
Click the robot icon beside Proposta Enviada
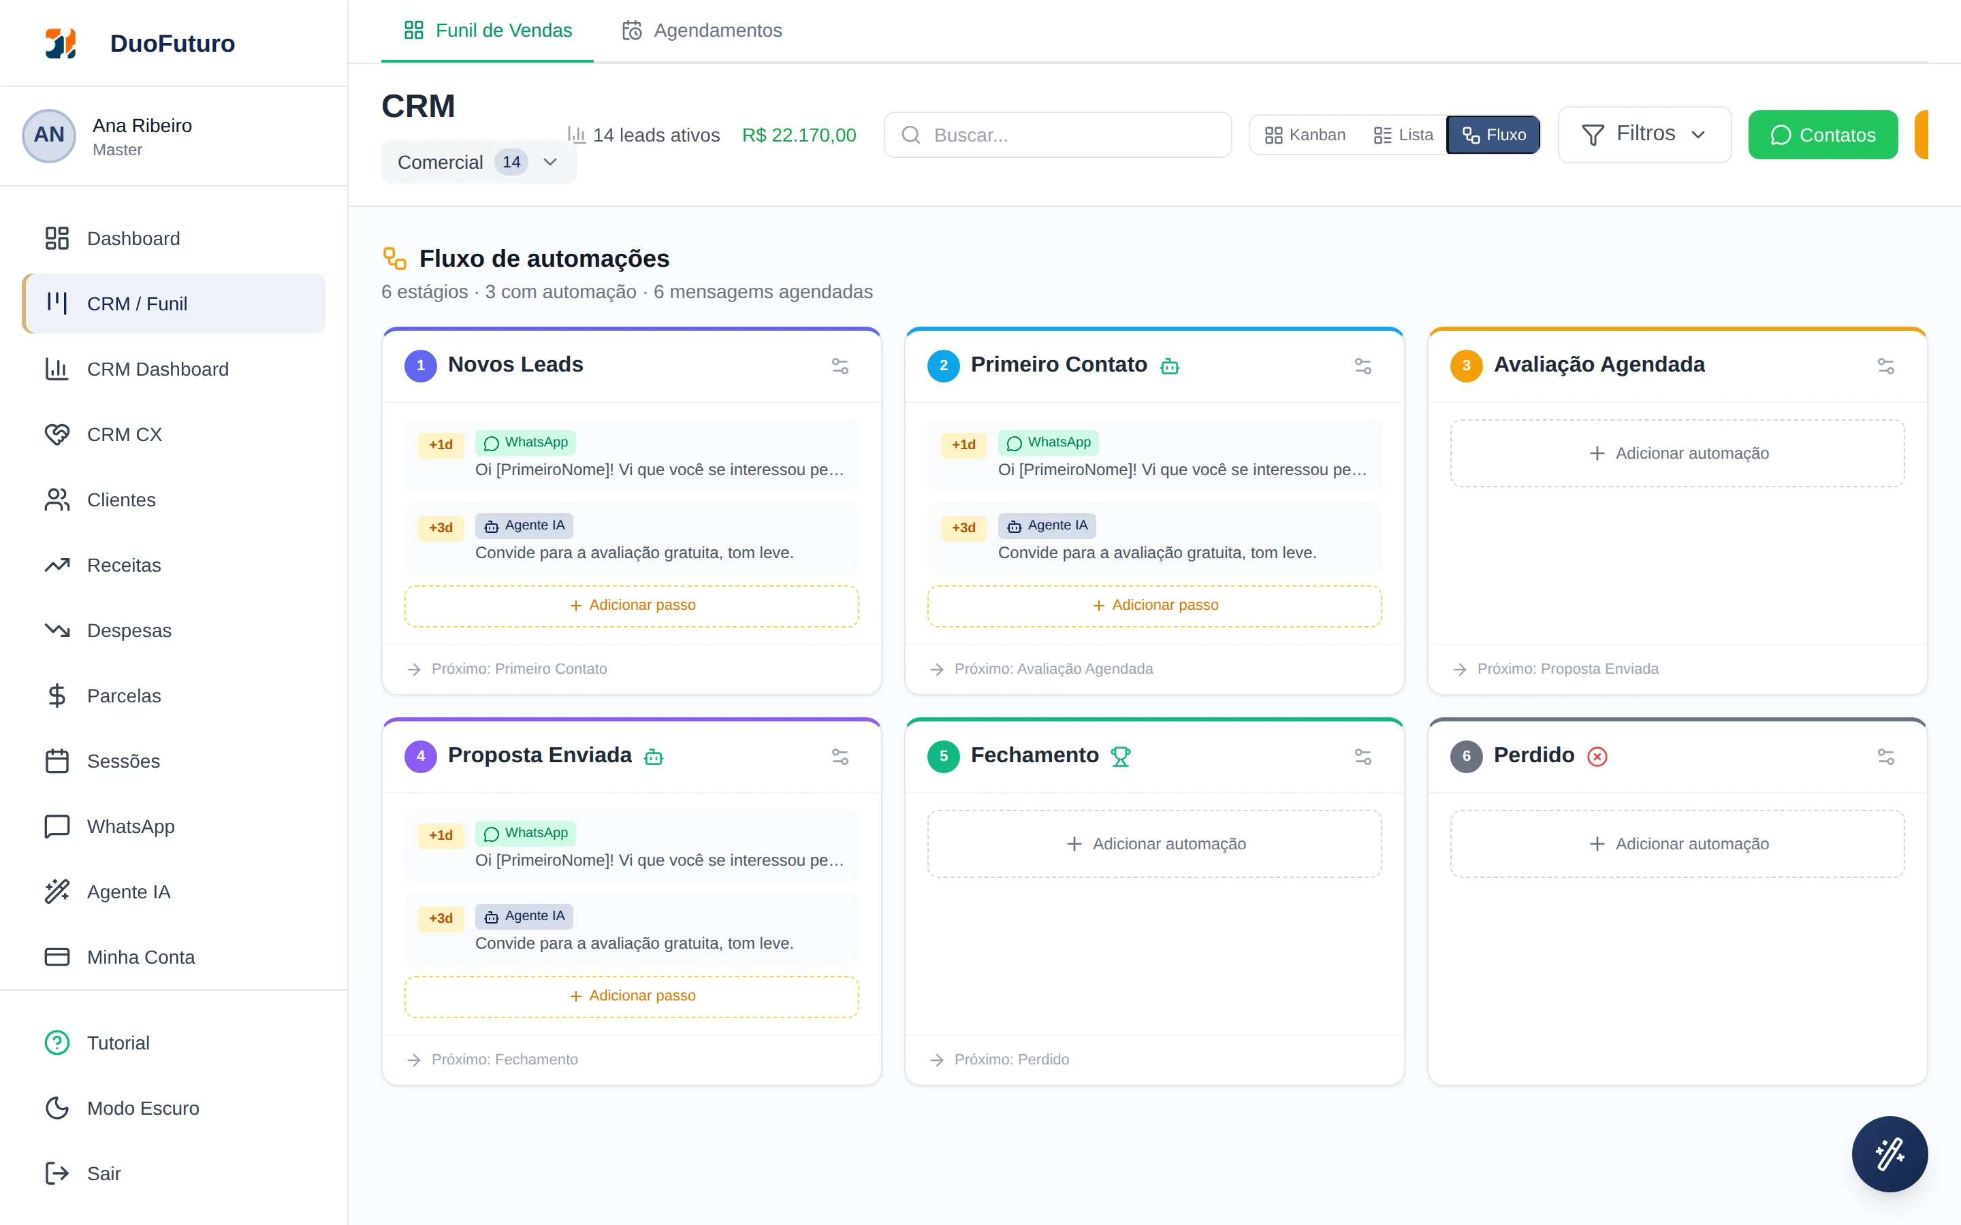(x=653, y=757)
